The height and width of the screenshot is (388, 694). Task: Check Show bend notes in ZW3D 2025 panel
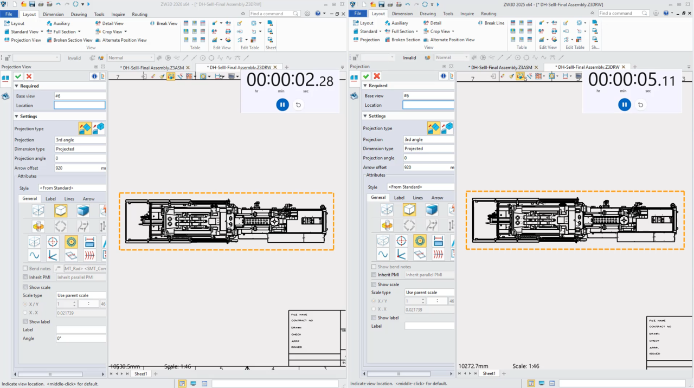(x=374, y=267)
